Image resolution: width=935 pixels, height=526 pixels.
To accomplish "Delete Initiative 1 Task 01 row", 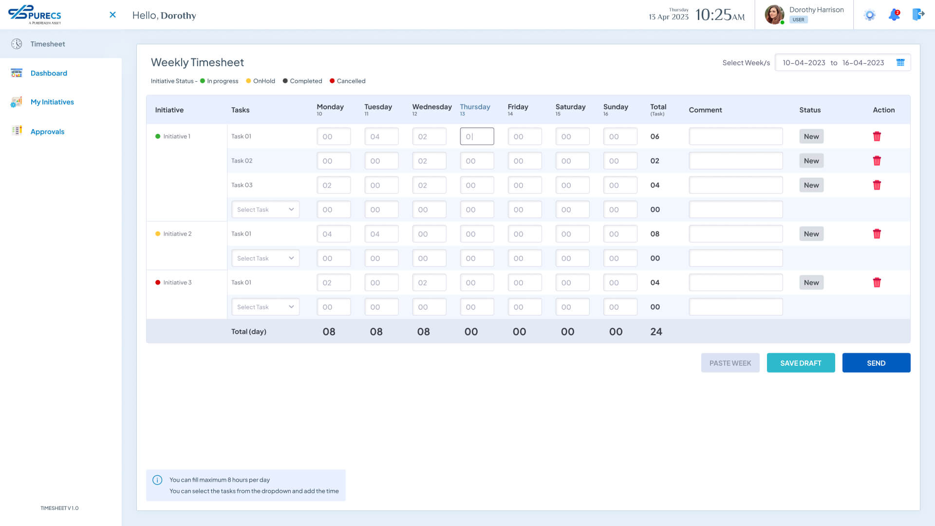I will [877, 136].
